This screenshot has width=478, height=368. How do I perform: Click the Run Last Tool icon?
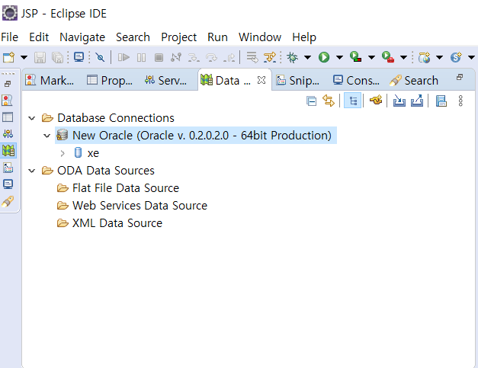pyautogui.click(x=388, y=57)
